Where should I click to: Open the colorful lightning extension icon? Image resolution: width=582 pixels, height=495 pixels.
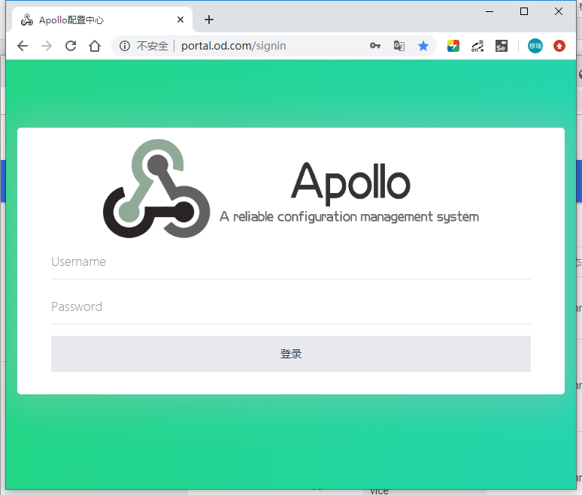pyautogui.click(x=453, y=46)
